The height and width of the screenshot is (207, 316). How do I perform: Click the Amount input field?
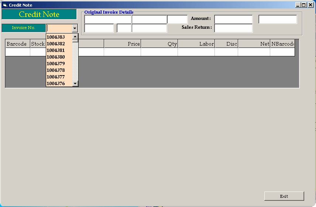coord(233,19)
